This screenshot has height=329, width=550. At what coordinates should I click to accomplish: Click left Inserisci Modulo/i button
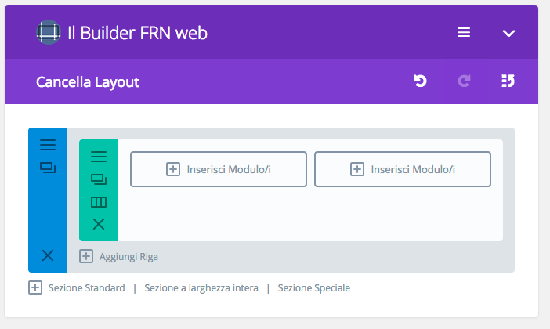(x=219, y=169)
